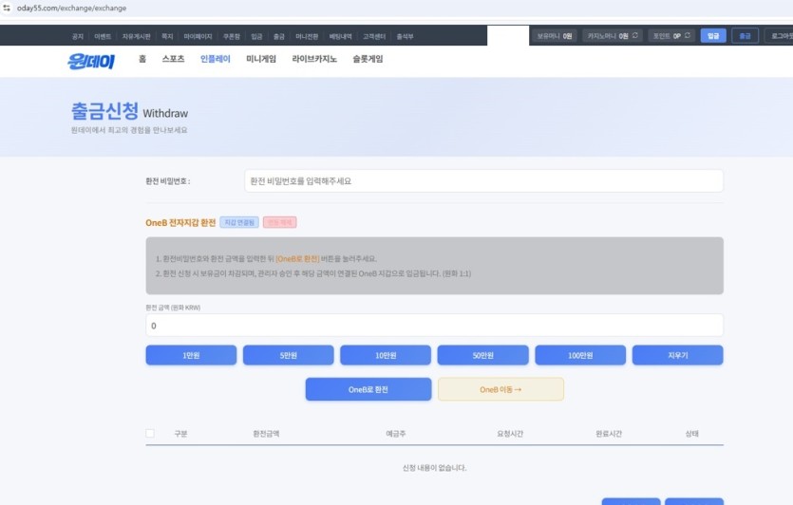Click the 출금신청 Withdraw page heading
Image resolution: width=793 pixels, height=505 pixels.
click(129, 111)
